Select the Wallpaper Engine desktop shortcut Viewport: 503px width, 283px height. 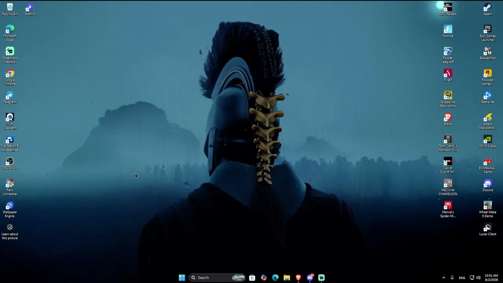(x=10, y=209)
